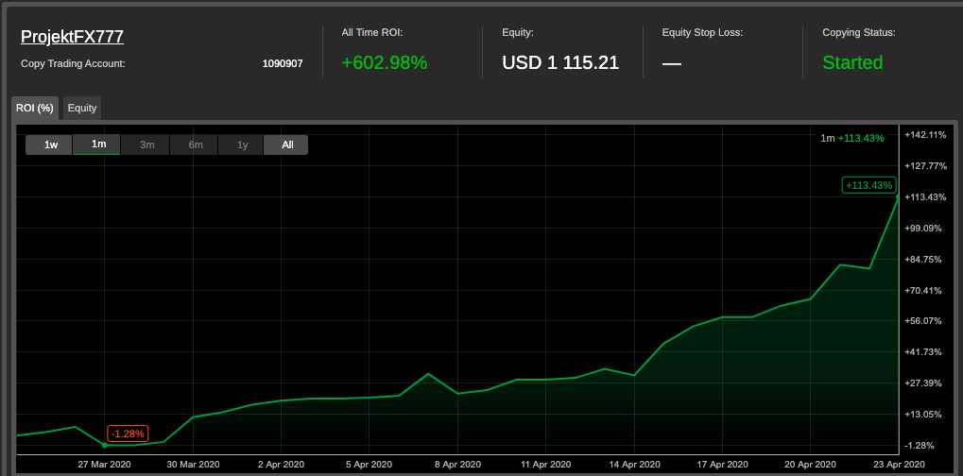Click the USD 1 115.21 equity value

pos(560,63)
